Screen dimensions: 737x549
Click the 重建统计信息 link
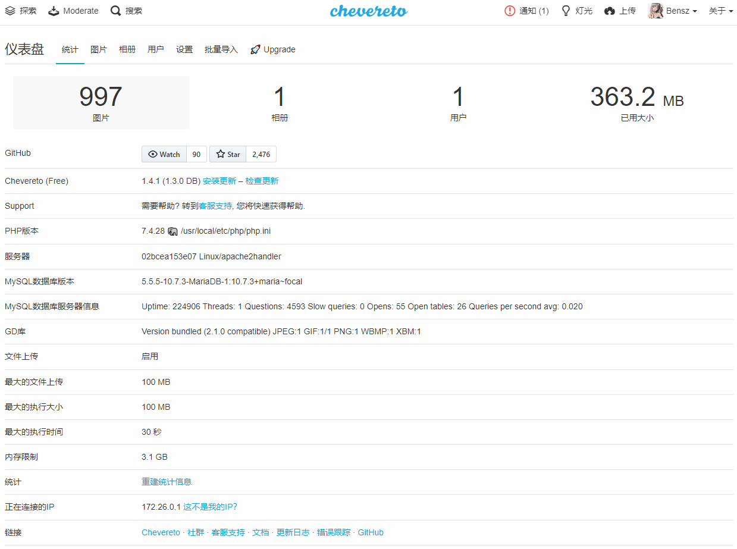pos(167,482)
